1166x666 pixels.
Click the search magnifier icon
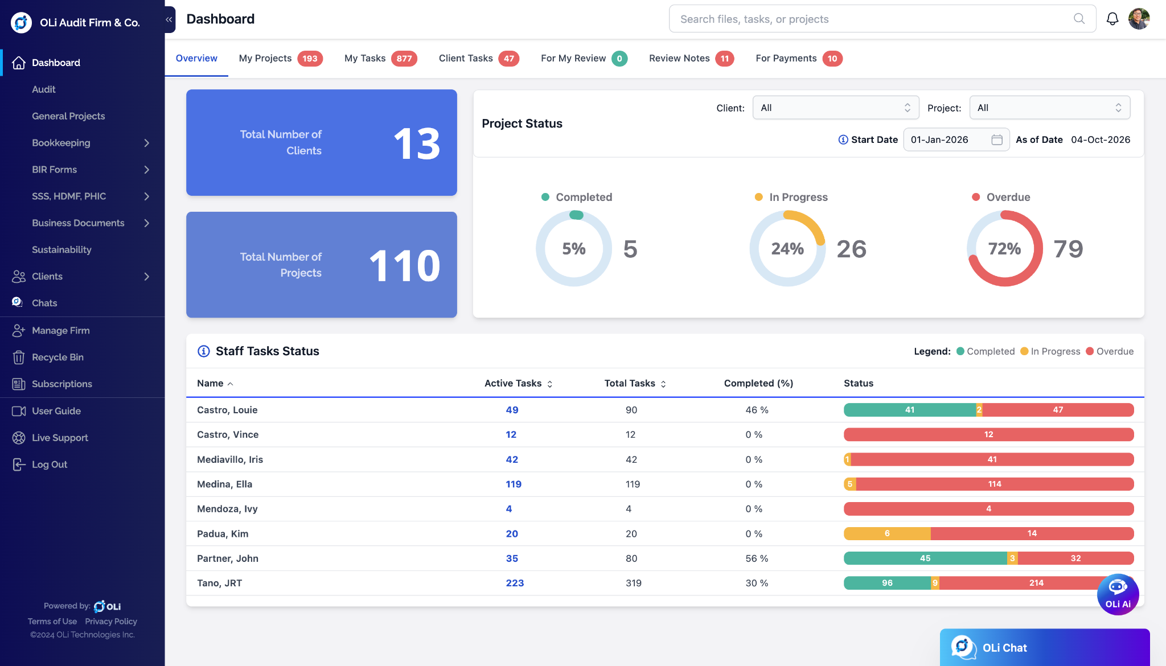[1079, 19]
